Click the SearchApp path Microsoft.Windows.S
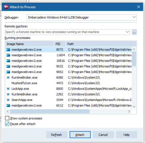The width and height of the screenshot is (145, 143). (x=100, y=100)
